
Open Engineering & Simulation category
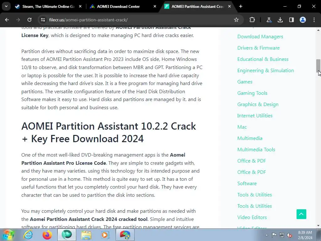tap(266, 71)
